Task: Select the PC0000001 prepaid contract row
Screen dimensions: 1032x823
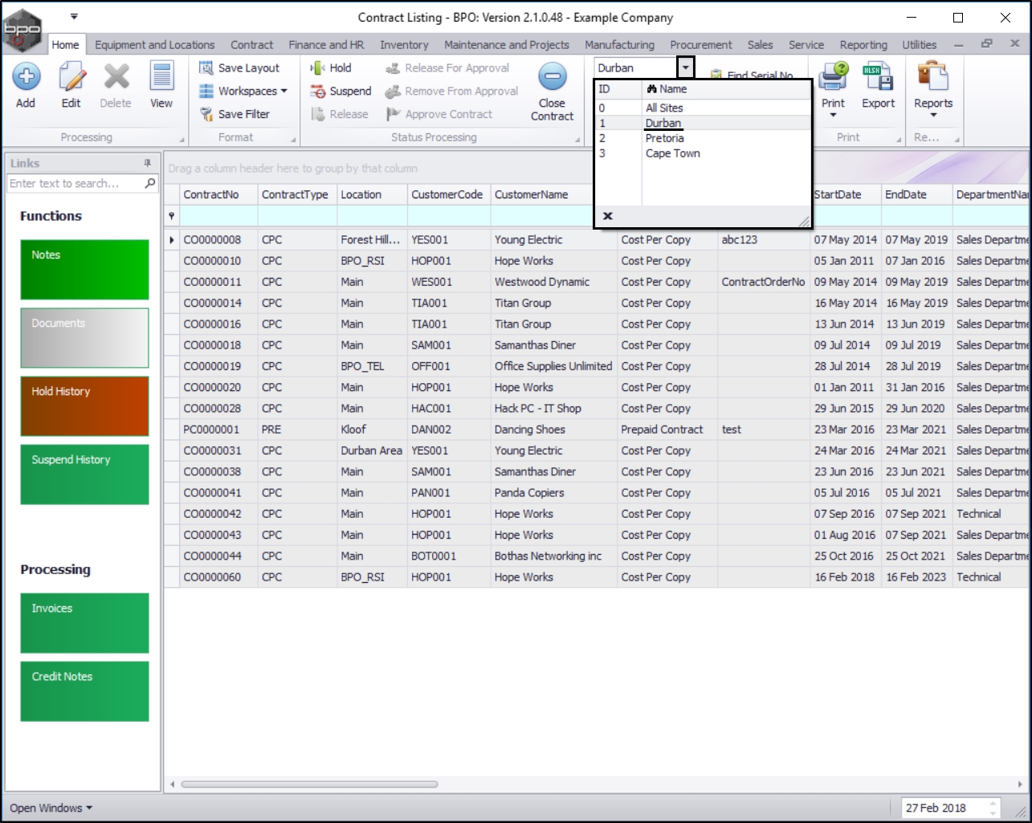Action: pyautogui.click(x=598, y=430)
